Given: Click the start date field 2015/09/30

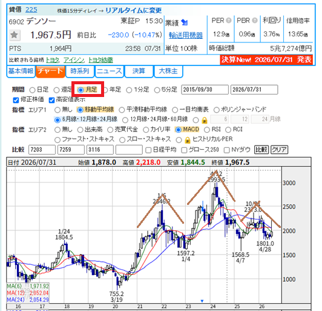Looking at the screenshot, I should coord(205,90).
